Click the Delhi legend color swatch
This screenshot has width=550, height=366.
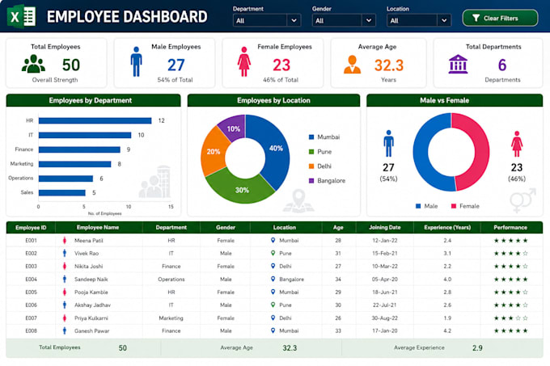click(x=311, y=166)
